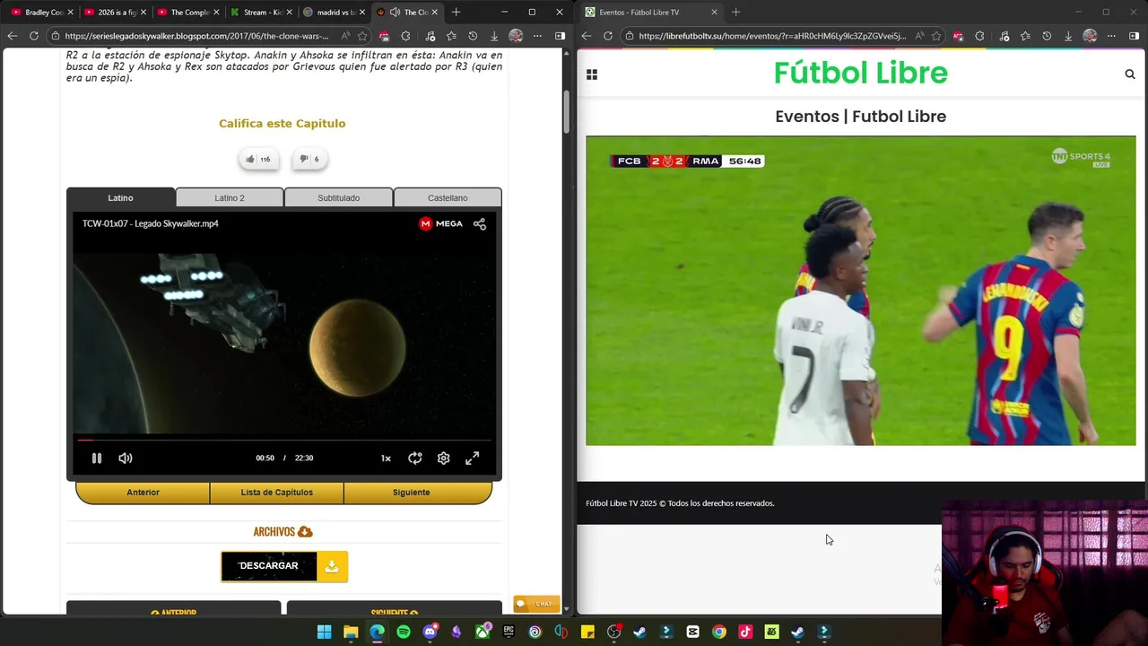This screenshot has height=646, width=1148.
Task: Toggle sidebar in left browser toolbar
Action: (560, 36)
